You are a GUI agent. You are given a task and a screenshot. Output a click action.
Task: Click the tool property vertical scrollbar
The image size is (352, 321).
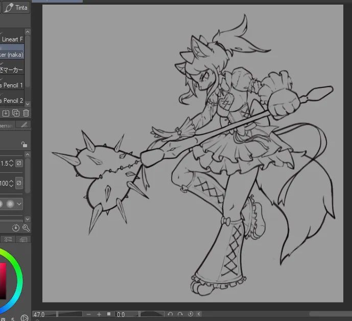click(28, 175)
